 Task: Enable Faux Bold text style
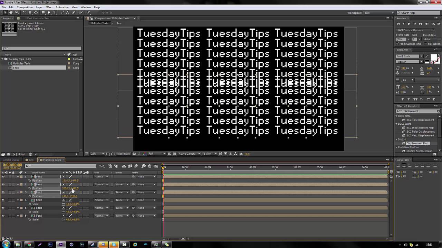coord(402,99)
